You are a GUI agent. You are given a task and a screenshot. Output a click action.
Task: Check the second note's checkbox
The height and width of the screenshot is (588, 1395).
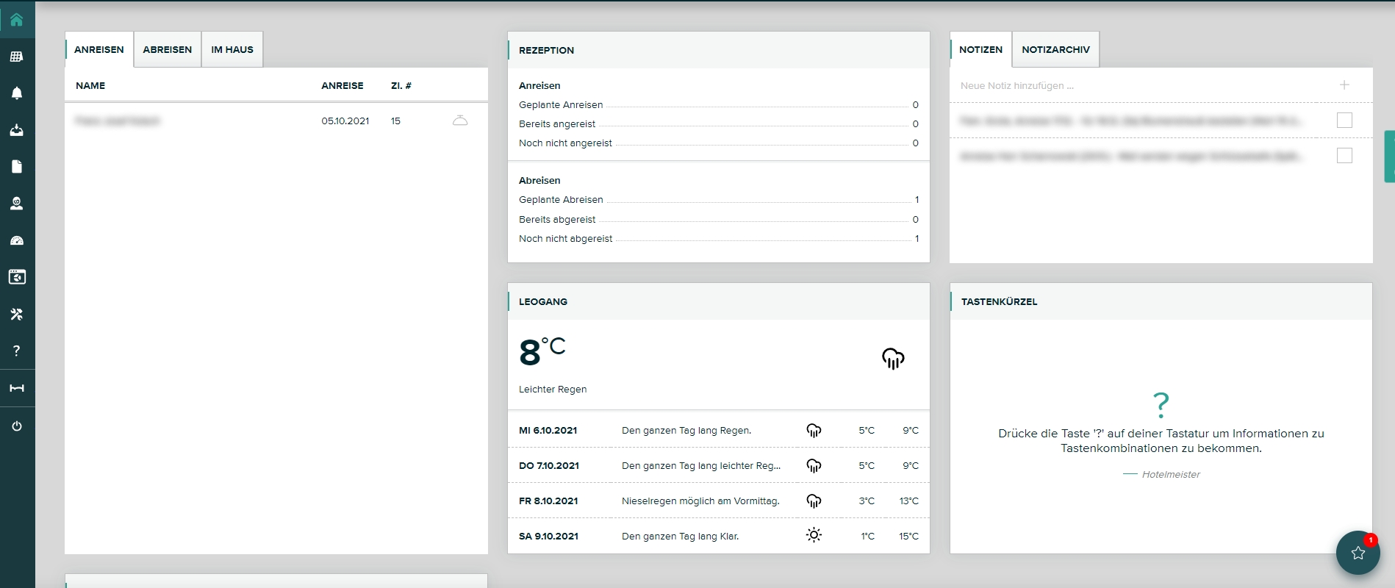(1344, 156)
